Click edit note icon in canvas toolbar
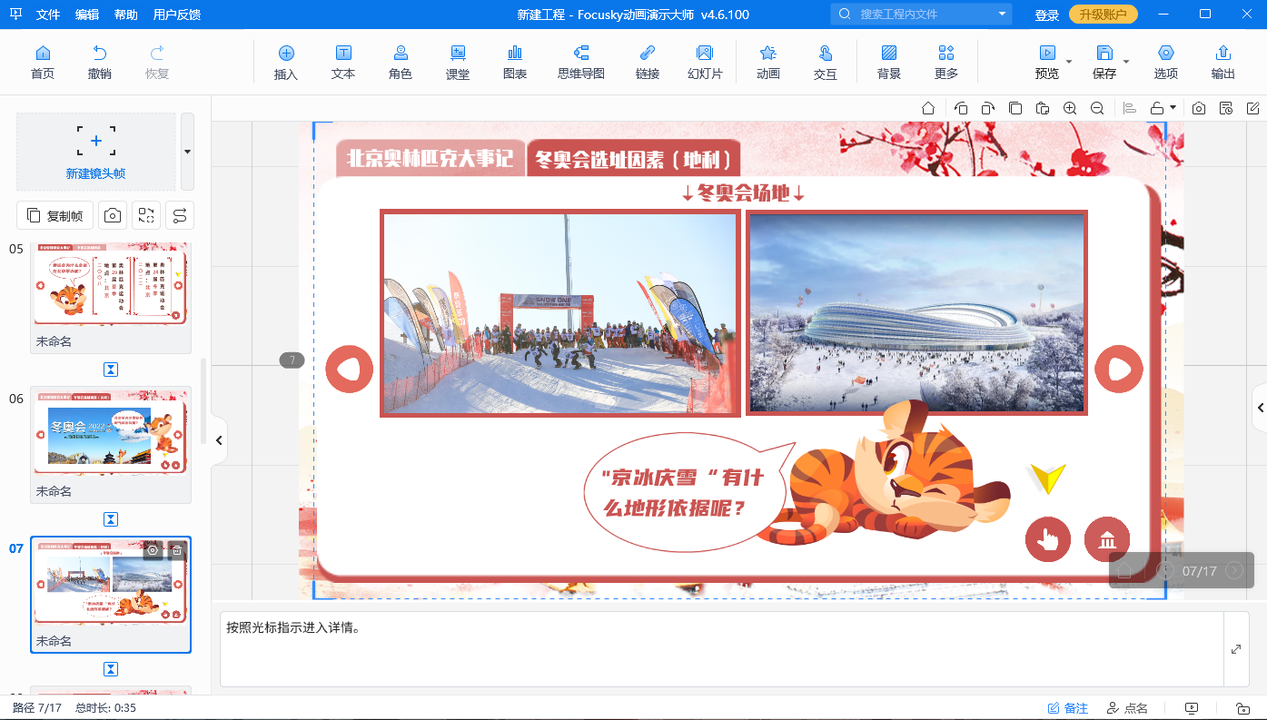The height and width of the screenshot is (720, 1267). [x=1252, y=108]
